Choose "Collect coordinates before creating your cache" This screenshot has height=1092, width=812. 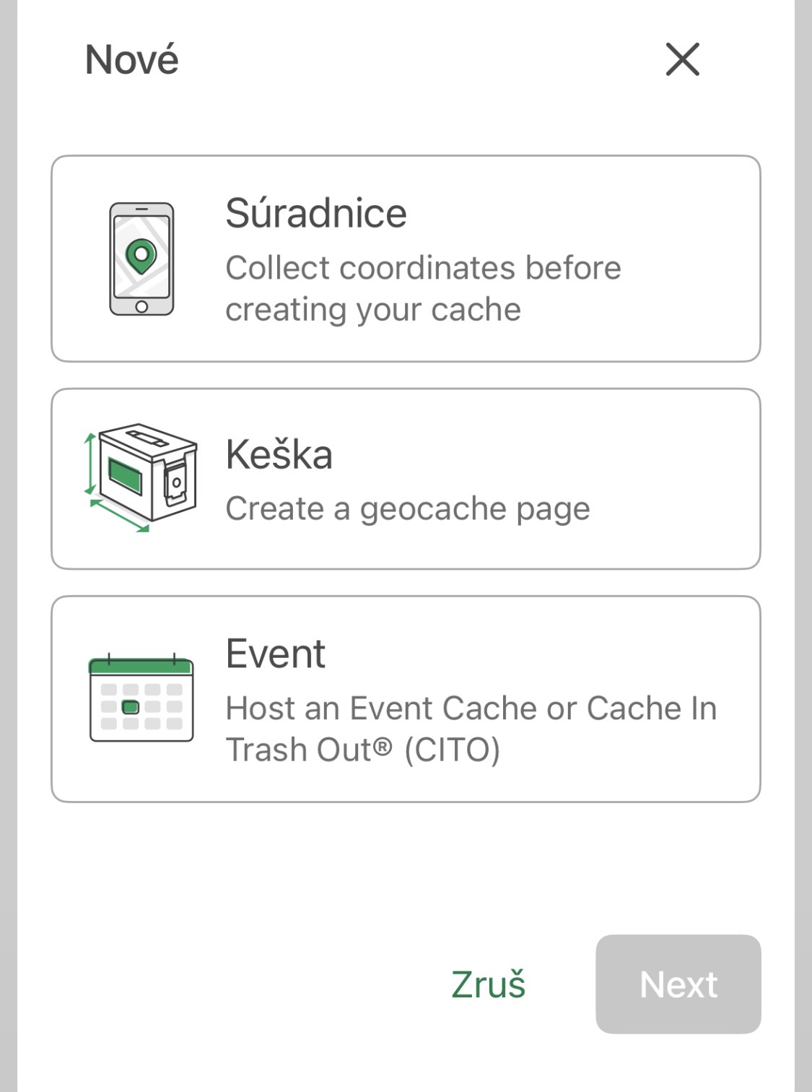point(423,288)
